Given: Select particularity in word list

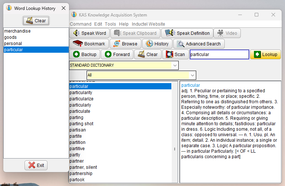Looking at the screenshot, I should tap(120, 92).
